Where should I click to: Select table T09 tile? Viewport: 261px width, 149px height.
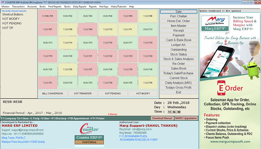coord(88,29)
